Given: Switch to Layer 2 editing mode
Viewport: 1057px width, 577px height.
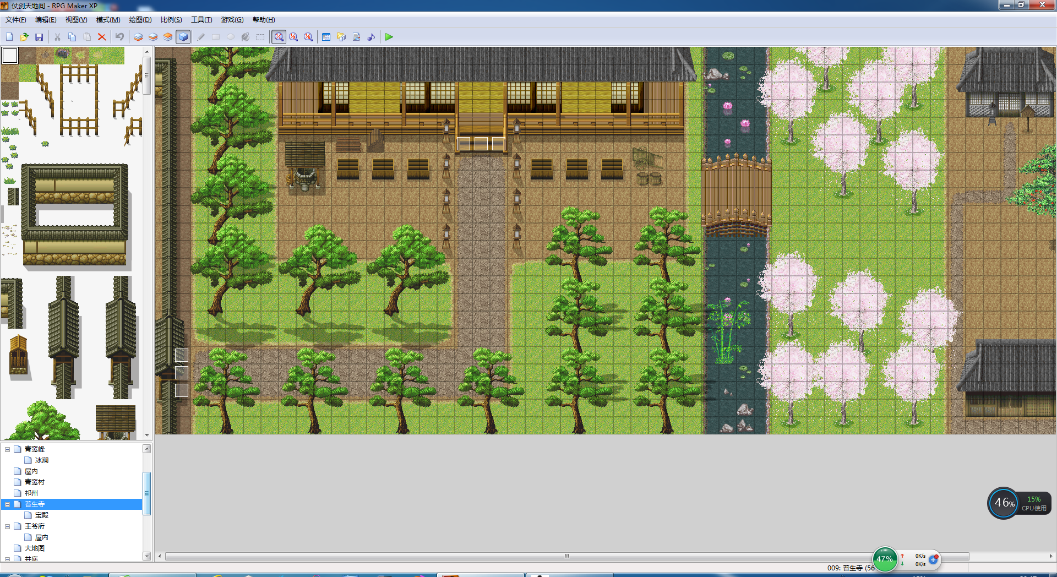Looking at the screenshot, I should 153,37.
